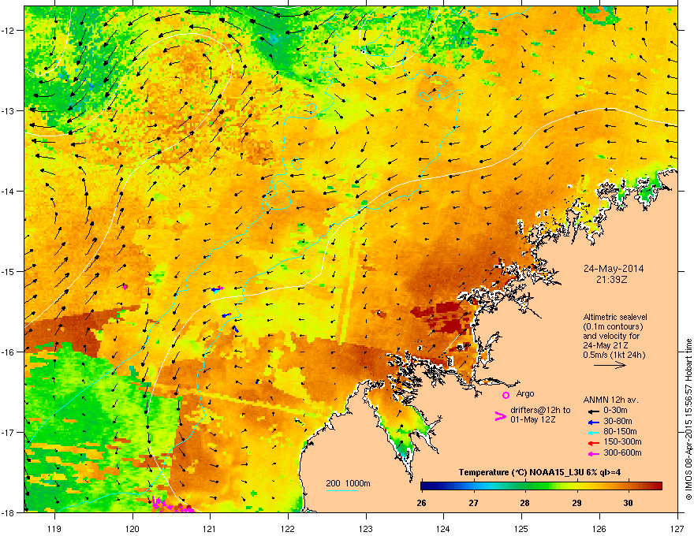Click the magenta Argo circle legend symbol
Screen dimensions: 694x536
click(x=506, y=395)
